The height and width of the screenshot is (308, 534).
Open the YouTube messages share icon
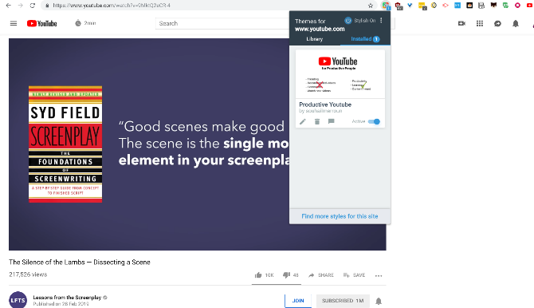[497, 23]
